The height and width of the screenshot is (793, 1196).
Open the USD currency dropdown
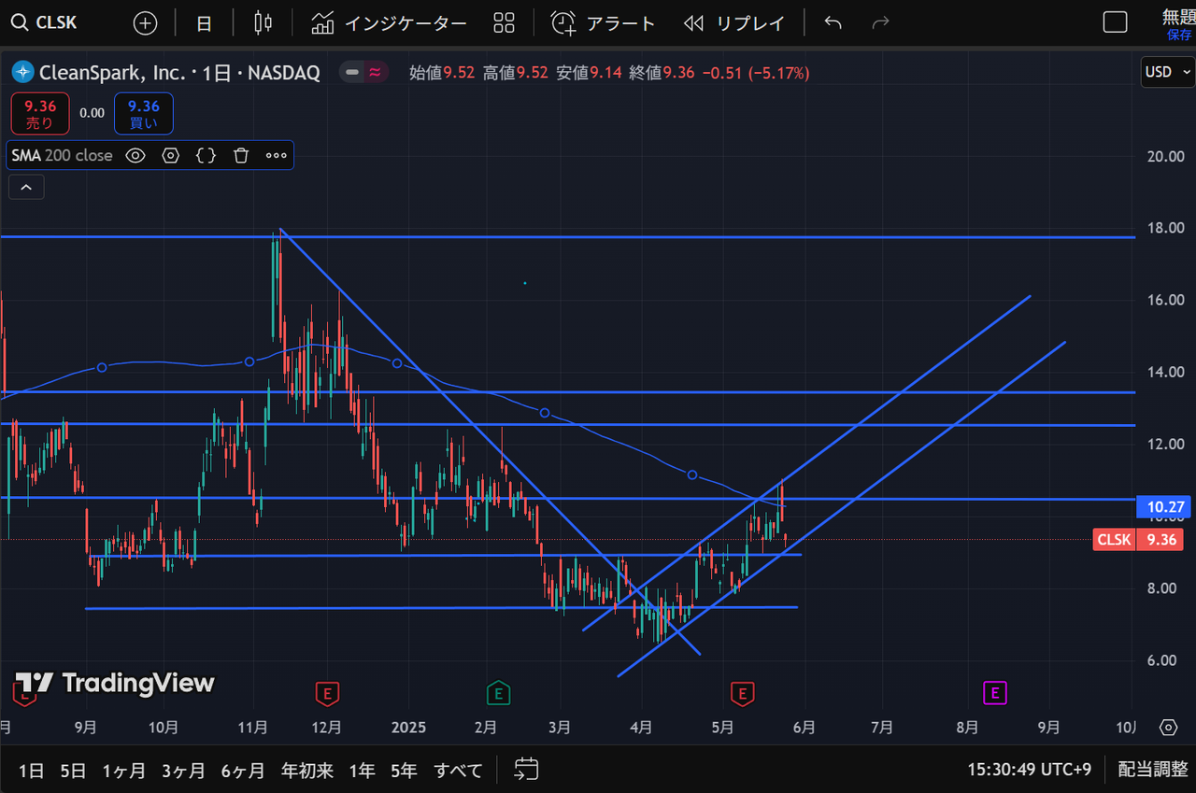[x=1168, y=72]
